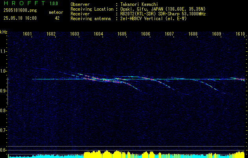Select frequency axis label 0.7
Viewport: 248px width, 158px height.
point(3,131)
